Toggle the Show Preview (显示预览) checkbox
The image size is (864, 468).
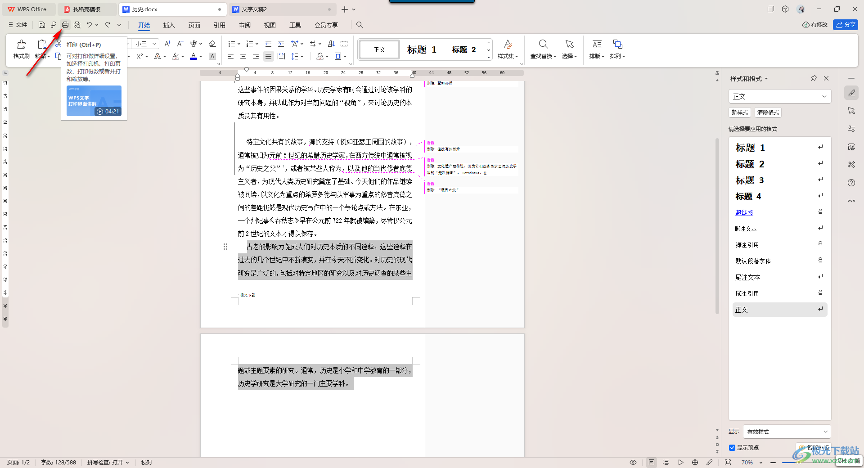[732, 448]
